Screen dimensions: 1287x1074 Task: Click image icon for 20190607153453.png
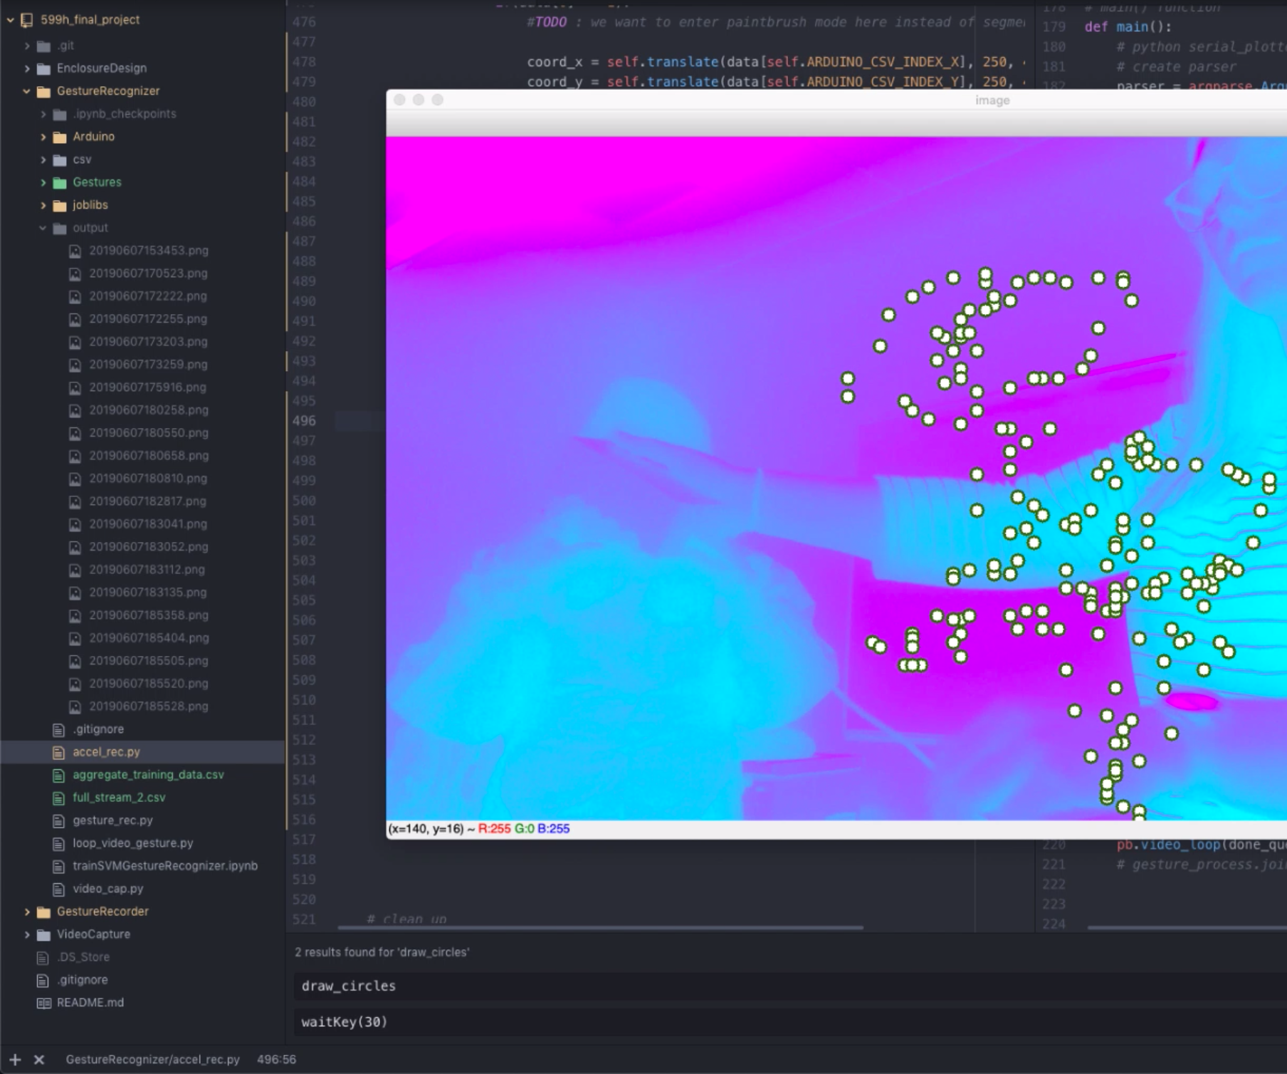point(75,251)
